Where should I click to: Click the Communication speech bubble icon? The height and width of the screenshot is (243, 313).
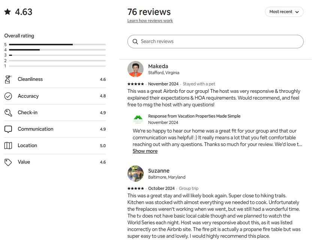pyautogui.click(x=8, y=129)
